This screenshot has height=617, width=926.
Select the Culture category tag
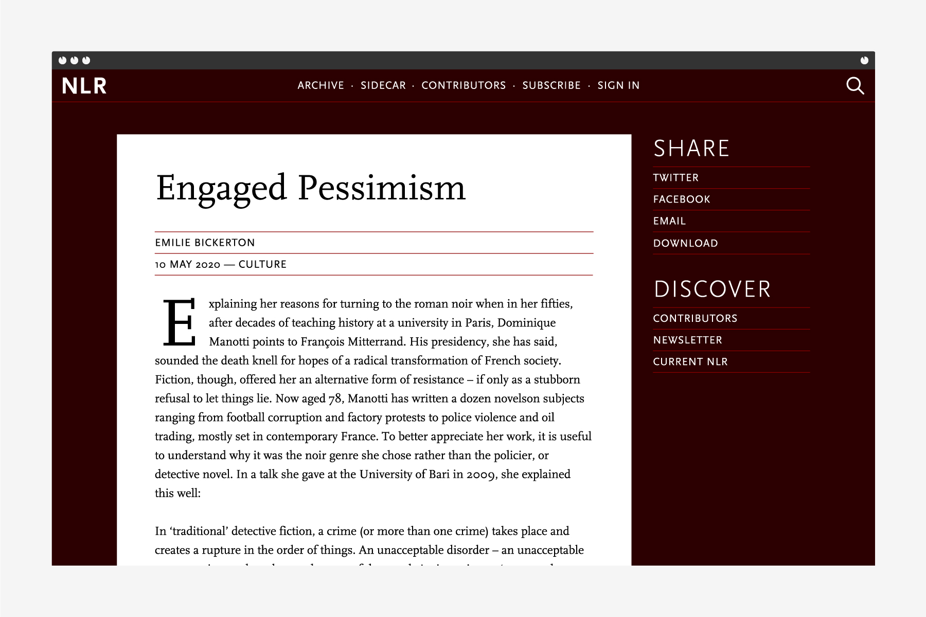(x=262, y=264)
